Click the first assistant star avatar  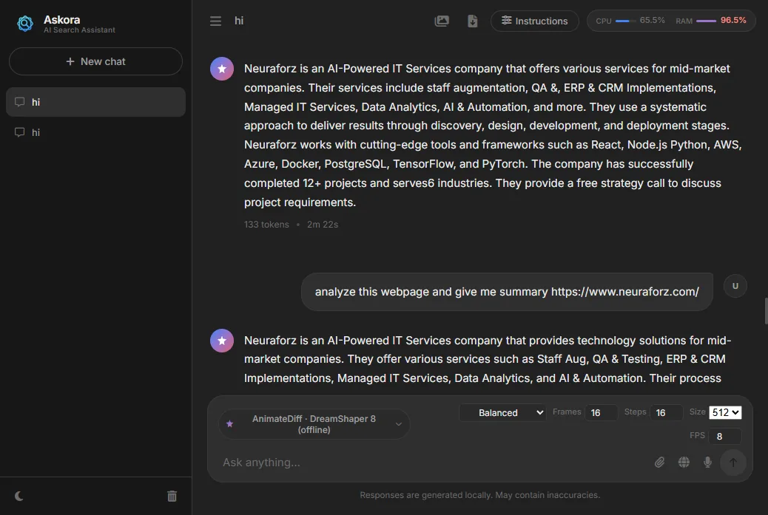coord(222,69)
